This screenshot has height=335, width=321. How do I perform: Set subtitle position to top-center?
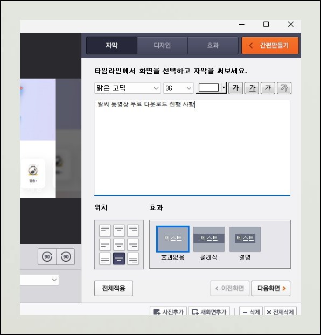pos(119,231)
